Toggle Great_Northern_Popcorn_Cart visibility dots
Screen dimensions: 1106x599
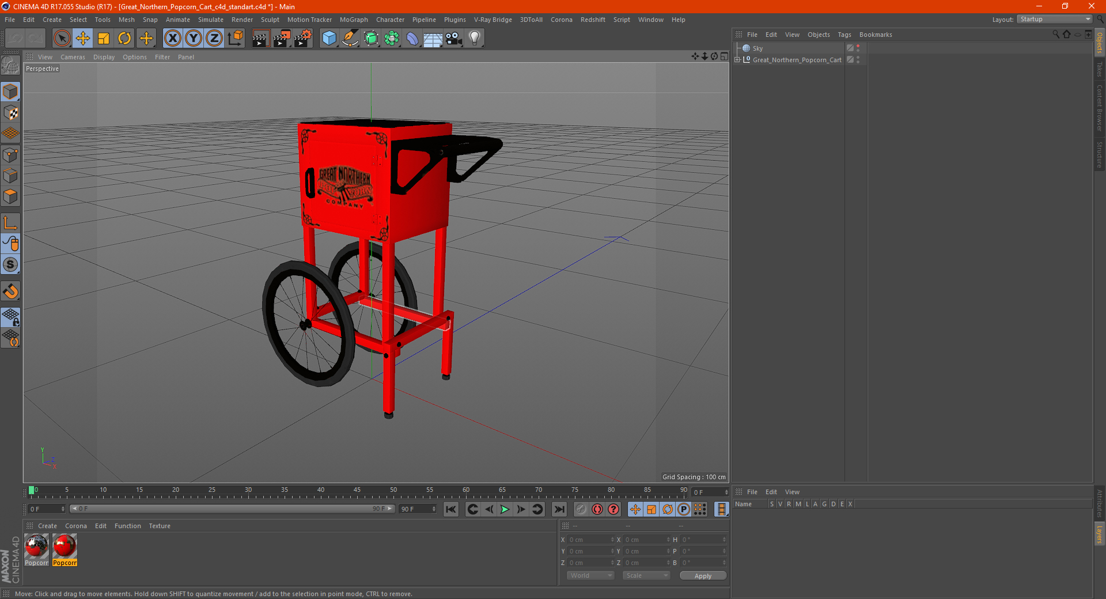[858, 60]
